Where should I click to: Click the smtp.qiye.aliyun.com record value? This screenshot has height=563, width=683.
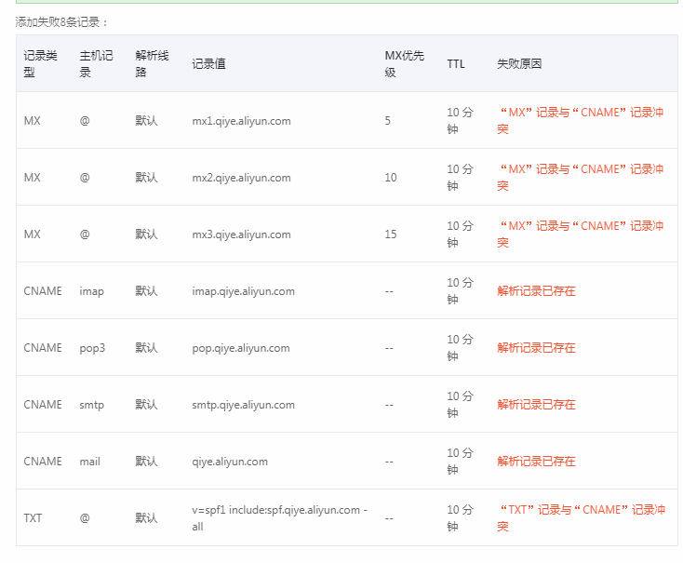pos(243,405)
